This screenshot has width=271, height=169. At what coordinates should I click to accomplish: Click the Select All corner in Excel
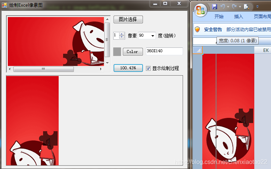pyautogui.click(x=198, y=50)
